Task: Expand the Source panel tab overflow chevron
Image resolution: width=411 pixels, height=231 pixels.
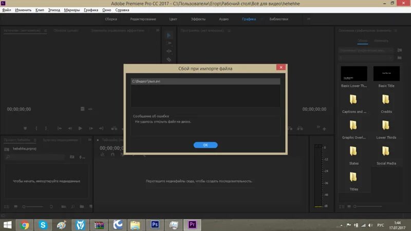Action: 158,30
